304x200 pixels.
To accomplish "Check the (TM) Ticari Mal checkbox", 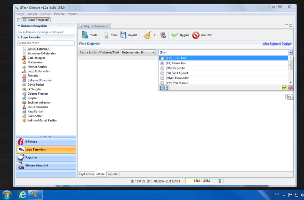I will pos(162,58).
